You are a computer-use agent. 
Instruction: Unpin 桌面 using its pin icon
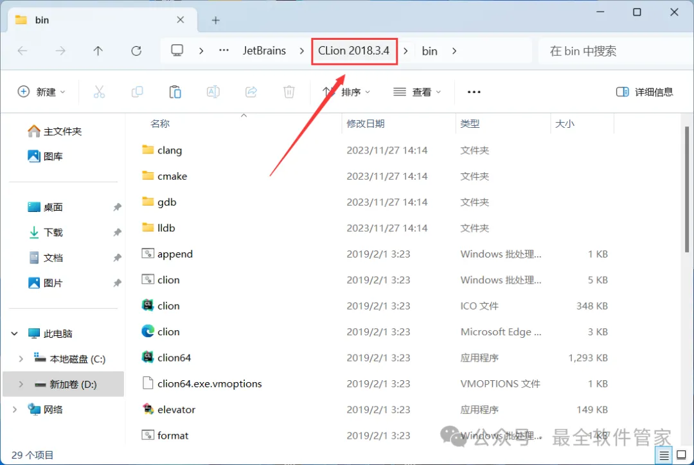117,207
